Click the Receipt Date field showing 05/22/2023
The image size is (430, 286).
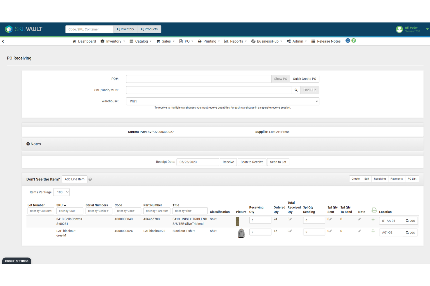pyautogui.click(x=198, y=162)
